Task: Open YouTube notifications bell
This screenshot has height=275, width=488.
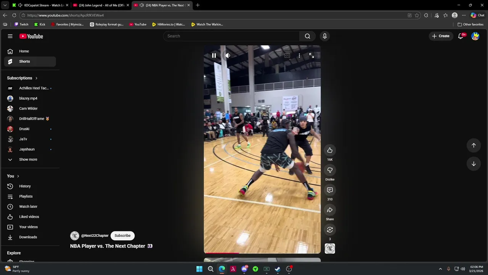Action: [x=461, y=36]
